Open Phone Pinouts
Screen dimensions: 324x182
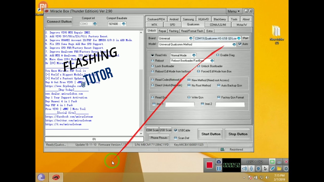point(159,138)
